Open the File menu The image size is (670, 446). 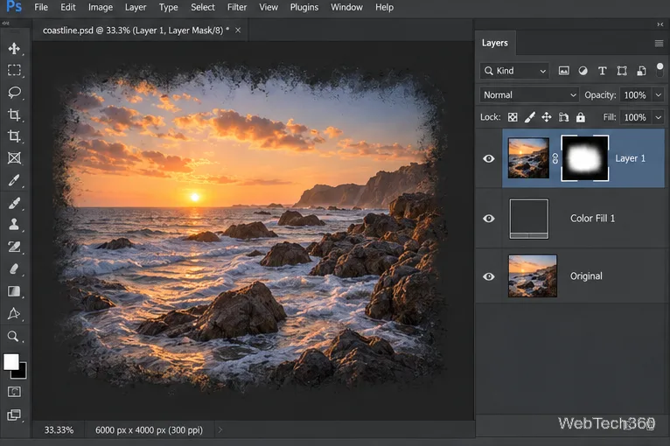click(x=41, y=7)
